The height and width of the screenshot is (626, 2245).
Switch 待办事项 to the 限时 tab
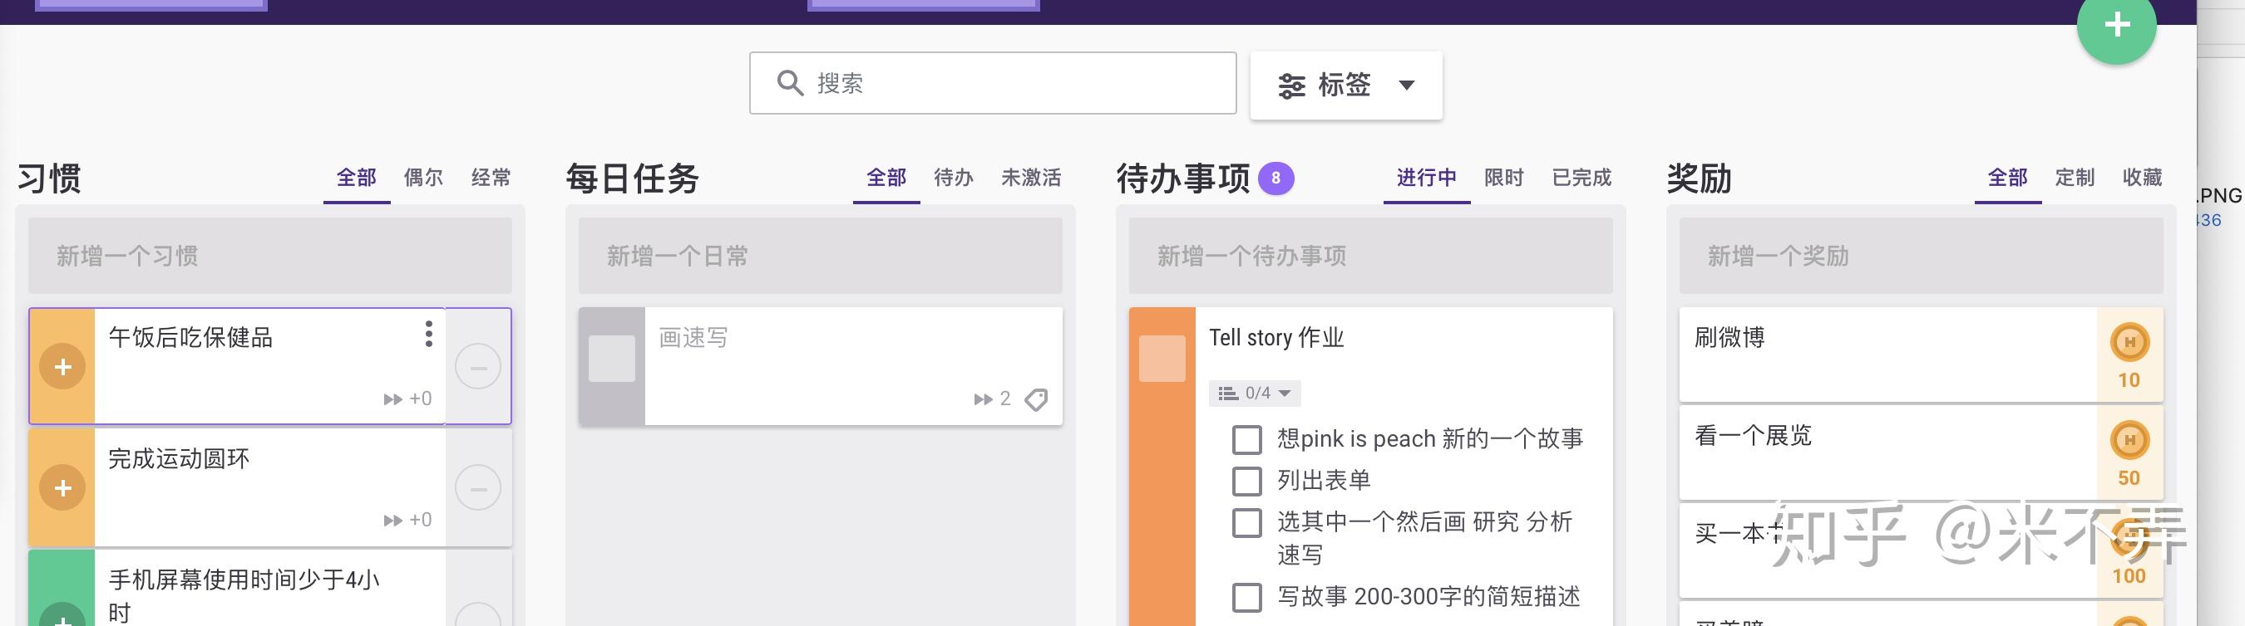click(x=1504, y=179)
